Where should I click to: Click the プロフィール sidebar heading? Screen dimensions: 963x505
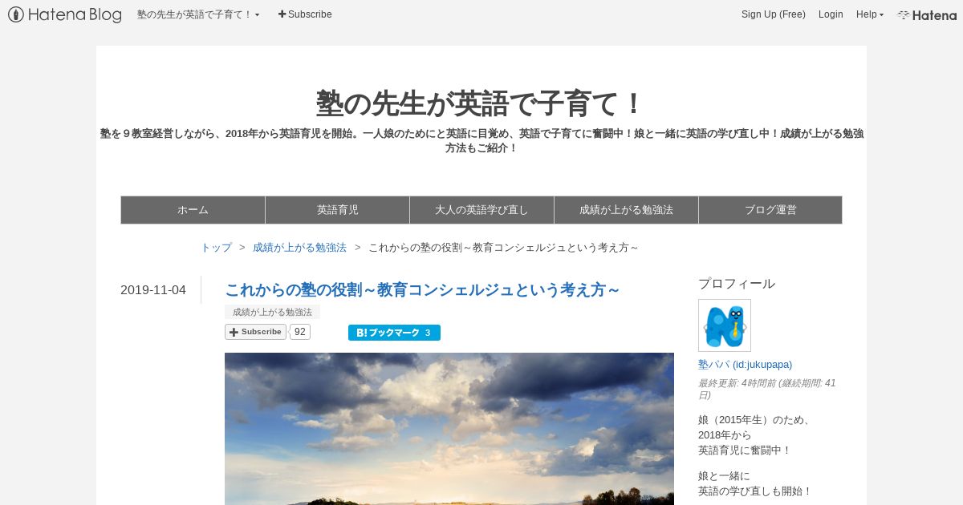737,284
